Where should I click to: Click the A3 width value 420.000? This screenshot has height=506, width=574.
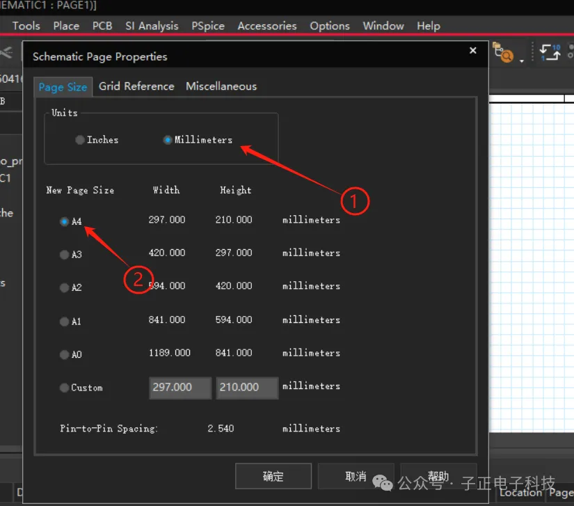(x=167, y=253)
